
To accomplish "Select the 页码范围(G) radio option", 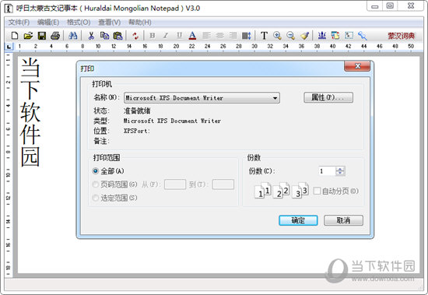I will click(x=95, y=184).
